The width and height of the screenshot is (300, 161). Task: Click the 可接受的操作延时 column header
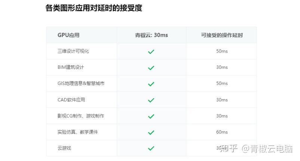[x=222, y=35]
